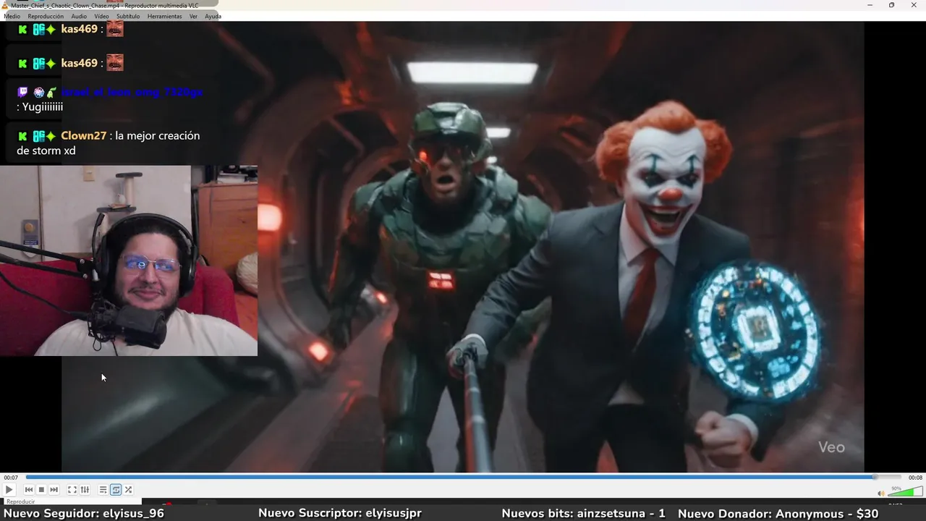Viewport: 926px width, 521px height.
Task: Click the Twitch badge beside Yugiiiiiiii message
Action: (x=22, y=93)
